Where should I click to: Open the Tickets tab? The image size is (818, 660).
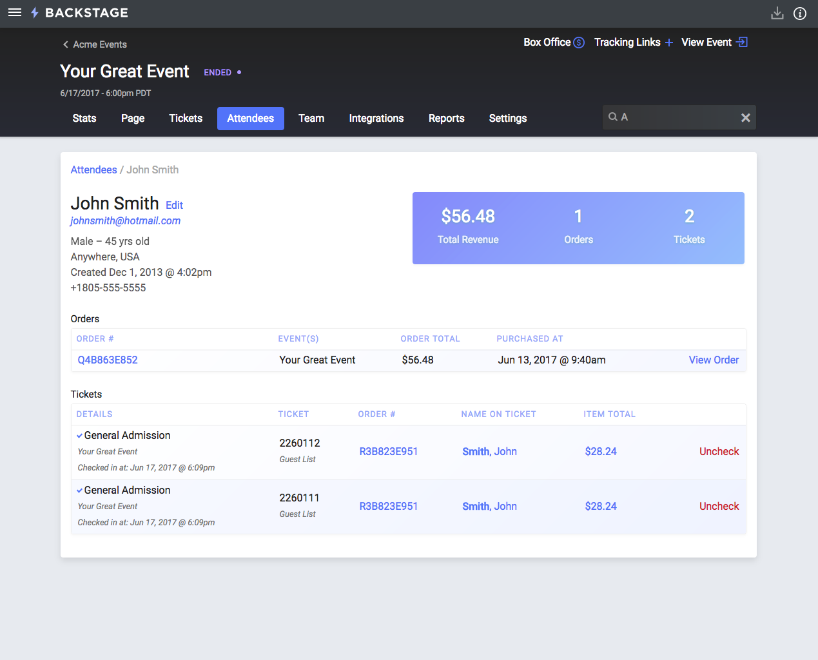tap(186, 119)
